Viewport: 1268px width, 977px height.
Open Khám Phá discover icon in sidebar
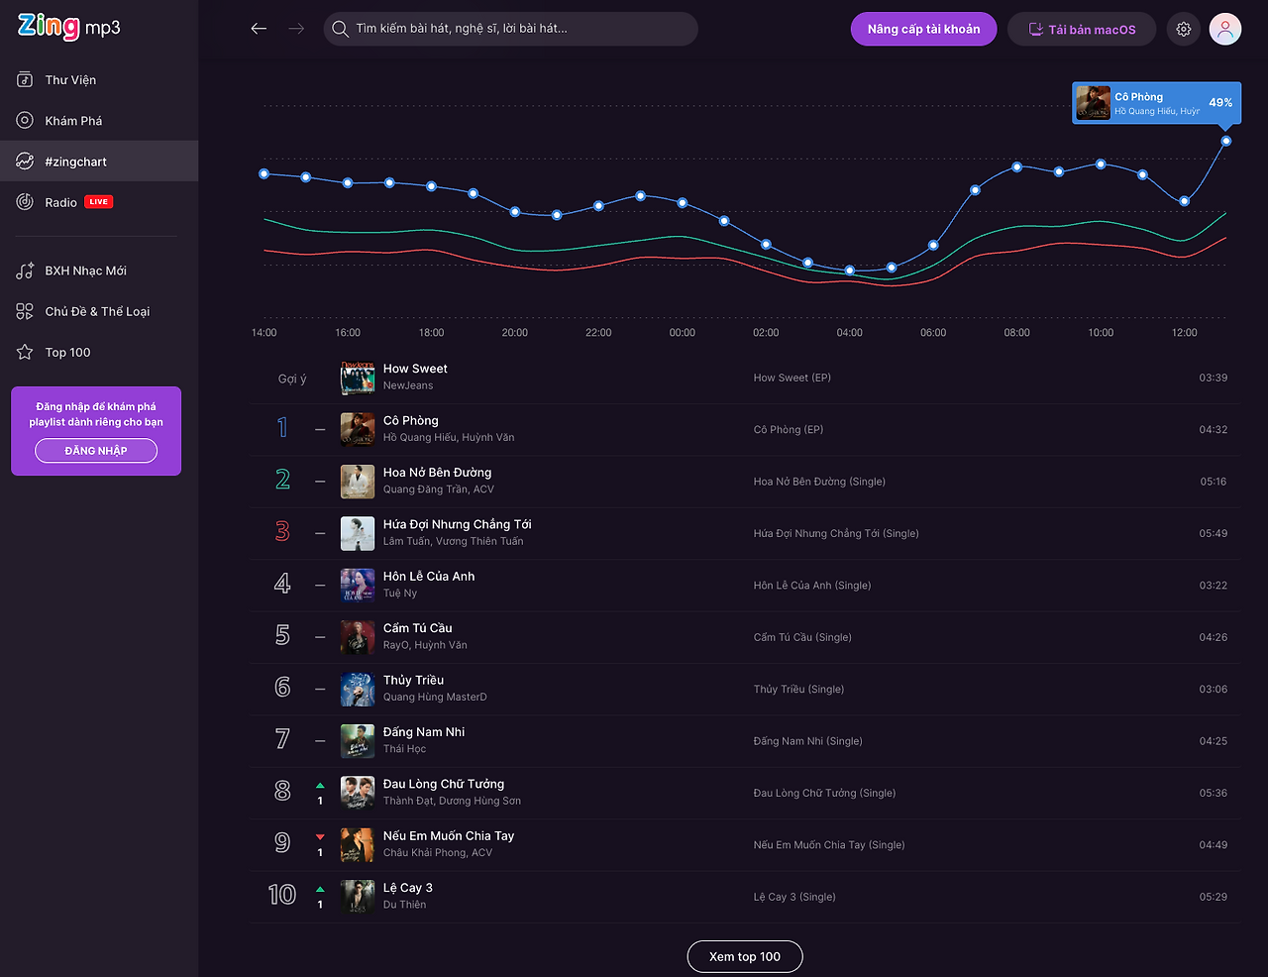coord(25,121)
